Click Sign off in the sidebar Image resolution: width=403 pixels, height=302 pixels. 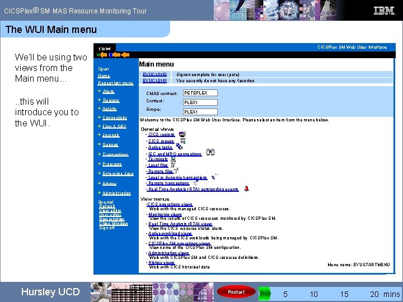pos(107,228)
